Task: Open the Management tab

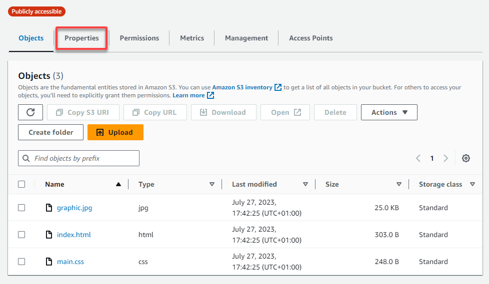Action: 246,38
